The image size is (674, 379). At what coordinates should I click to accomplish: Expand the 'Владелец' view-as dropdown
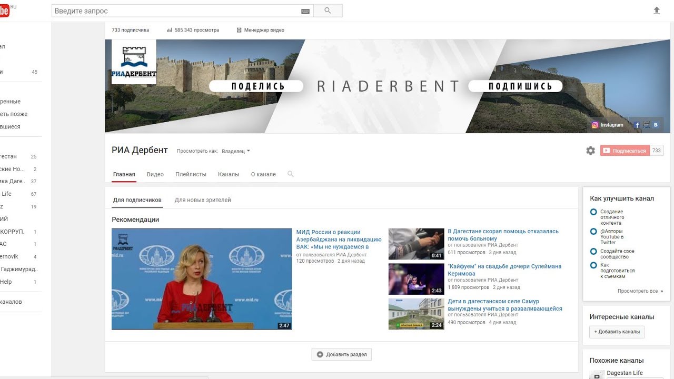tap(235, 151)
